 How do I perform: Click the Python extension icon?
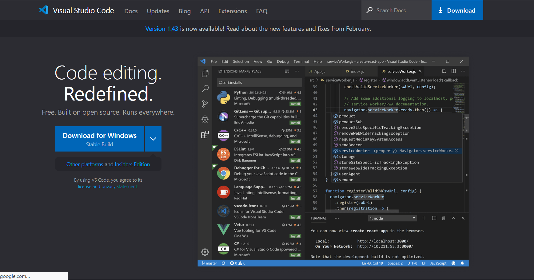(224, 98)
